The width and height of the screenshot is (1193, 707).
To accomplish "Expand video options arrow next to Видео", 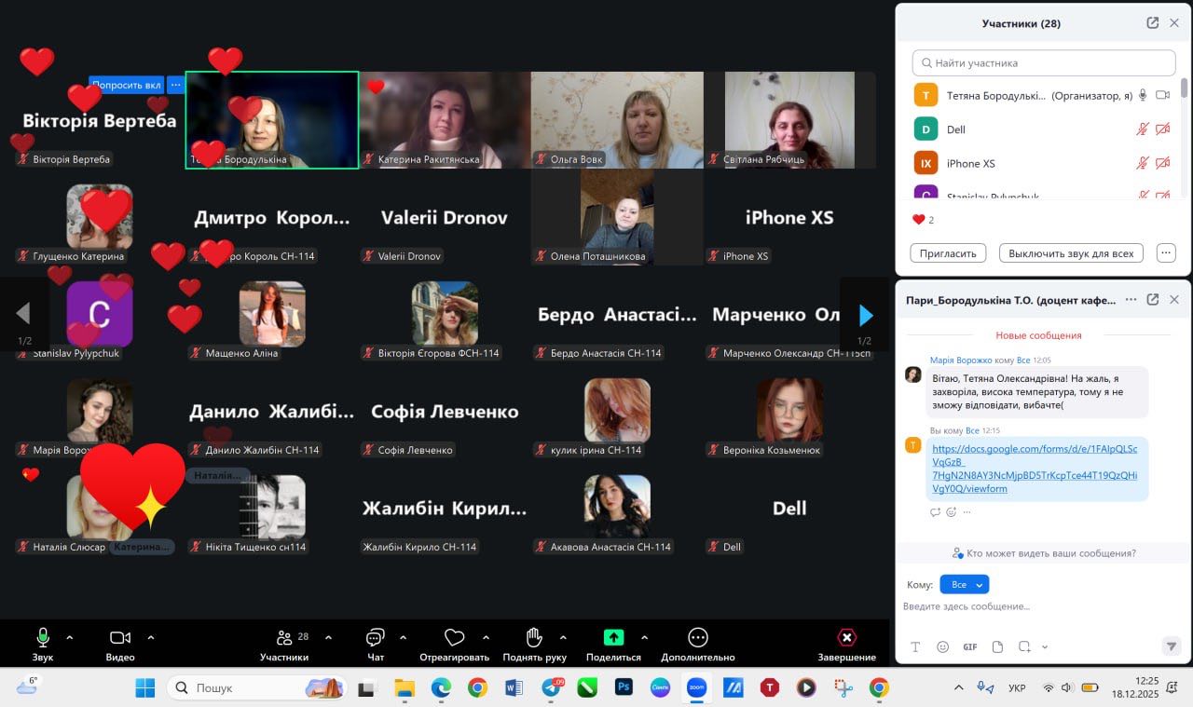I will (151, 638).
